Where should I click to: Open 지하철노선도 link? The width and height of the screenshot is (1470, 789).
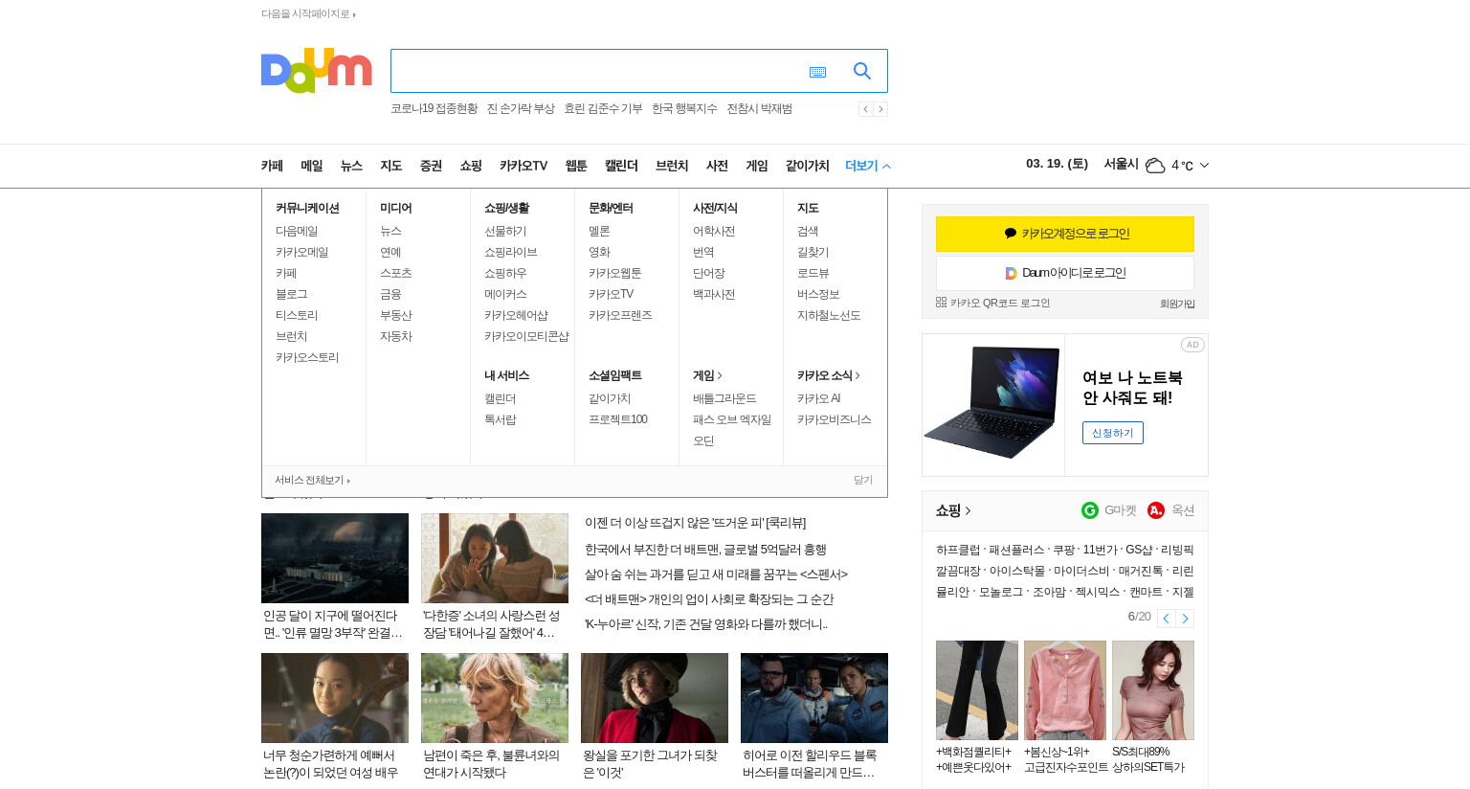click(x=829, y=315)
